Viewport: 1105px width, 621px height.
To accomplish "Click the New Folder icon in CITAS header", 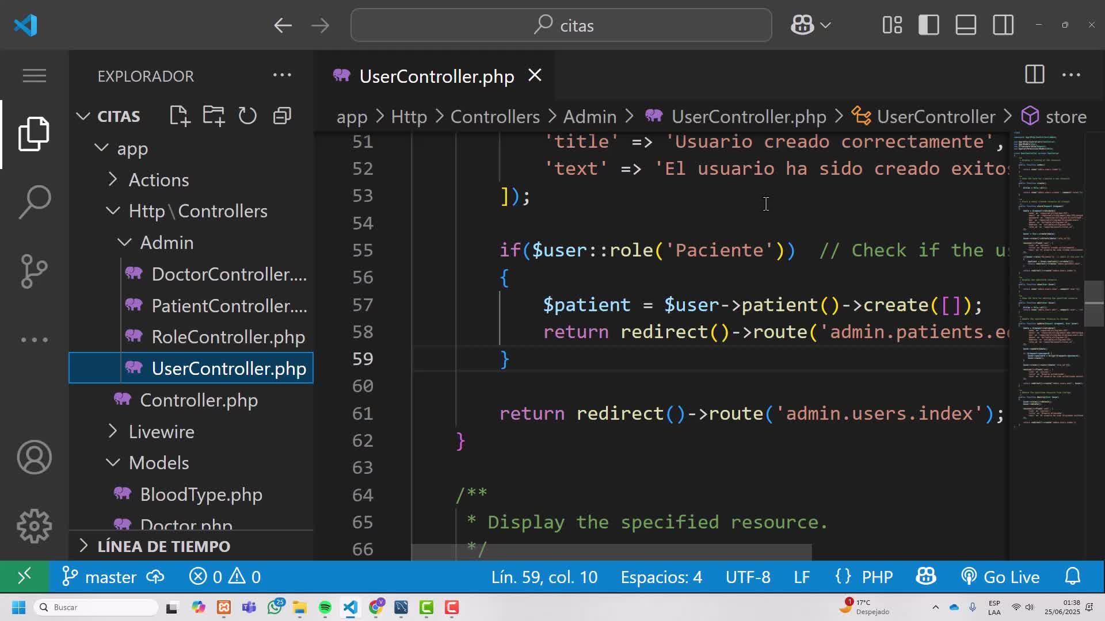I will [214, 116].
